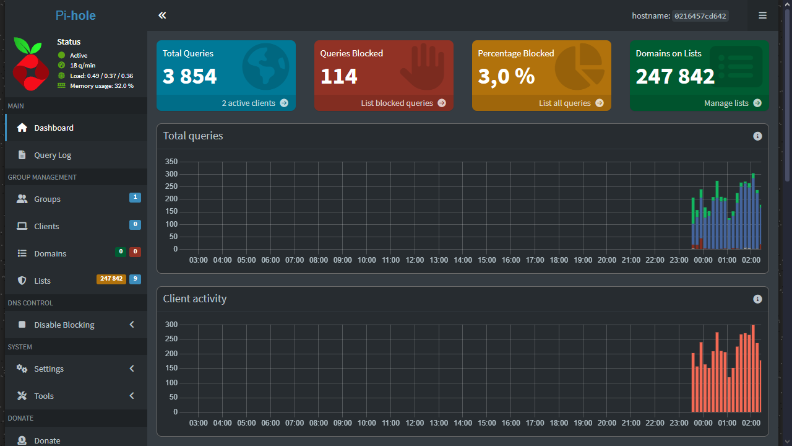Open the hamburger menu at top right

(762, 15)
